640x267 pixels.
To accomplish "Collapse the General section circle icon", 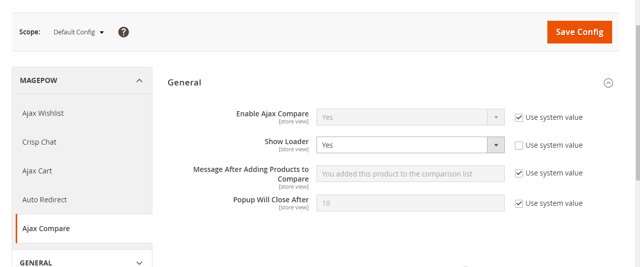I will 609,83.
